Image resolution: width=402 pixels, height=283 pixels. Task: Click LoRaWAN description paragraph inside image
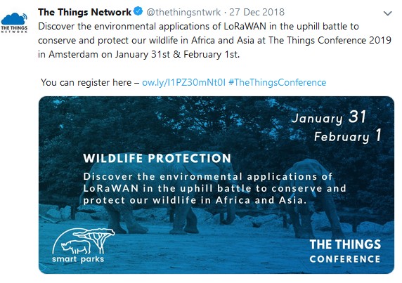214,188
